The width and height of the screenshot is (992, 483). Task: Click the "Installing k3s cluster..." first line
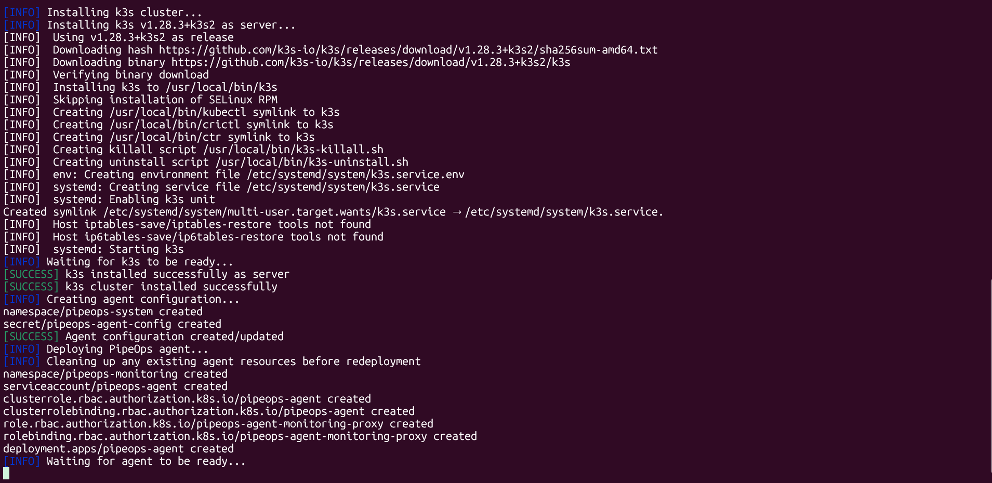point(124,12)
